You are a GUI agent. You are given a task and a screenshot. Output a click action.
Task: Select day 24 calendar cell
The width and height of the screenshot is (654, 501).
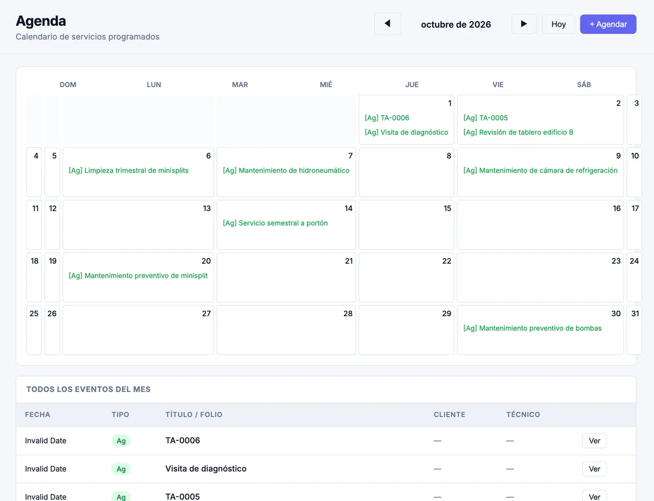tap(634, 277)
